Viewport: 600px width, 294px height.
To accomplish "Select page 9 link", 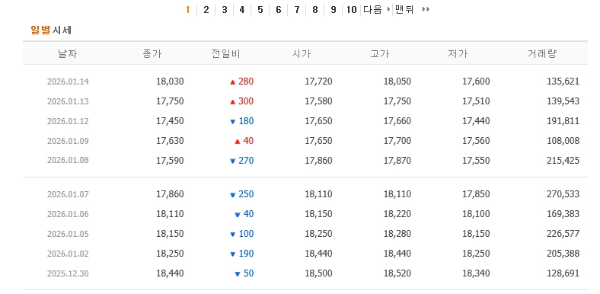I will tap(334, 10).
